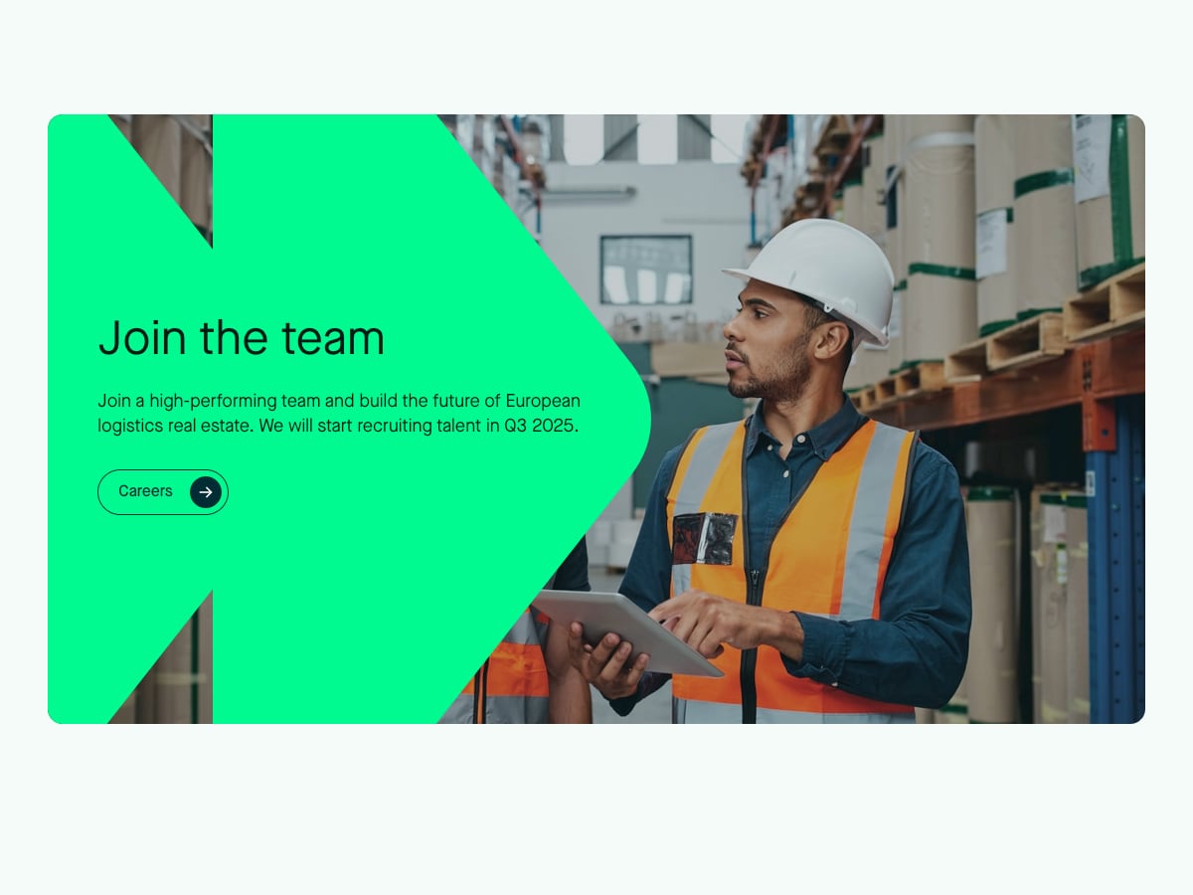Click the "Join the team" heading
The height and width of the screenshot is (895, 1193).
tap(242, 337)
